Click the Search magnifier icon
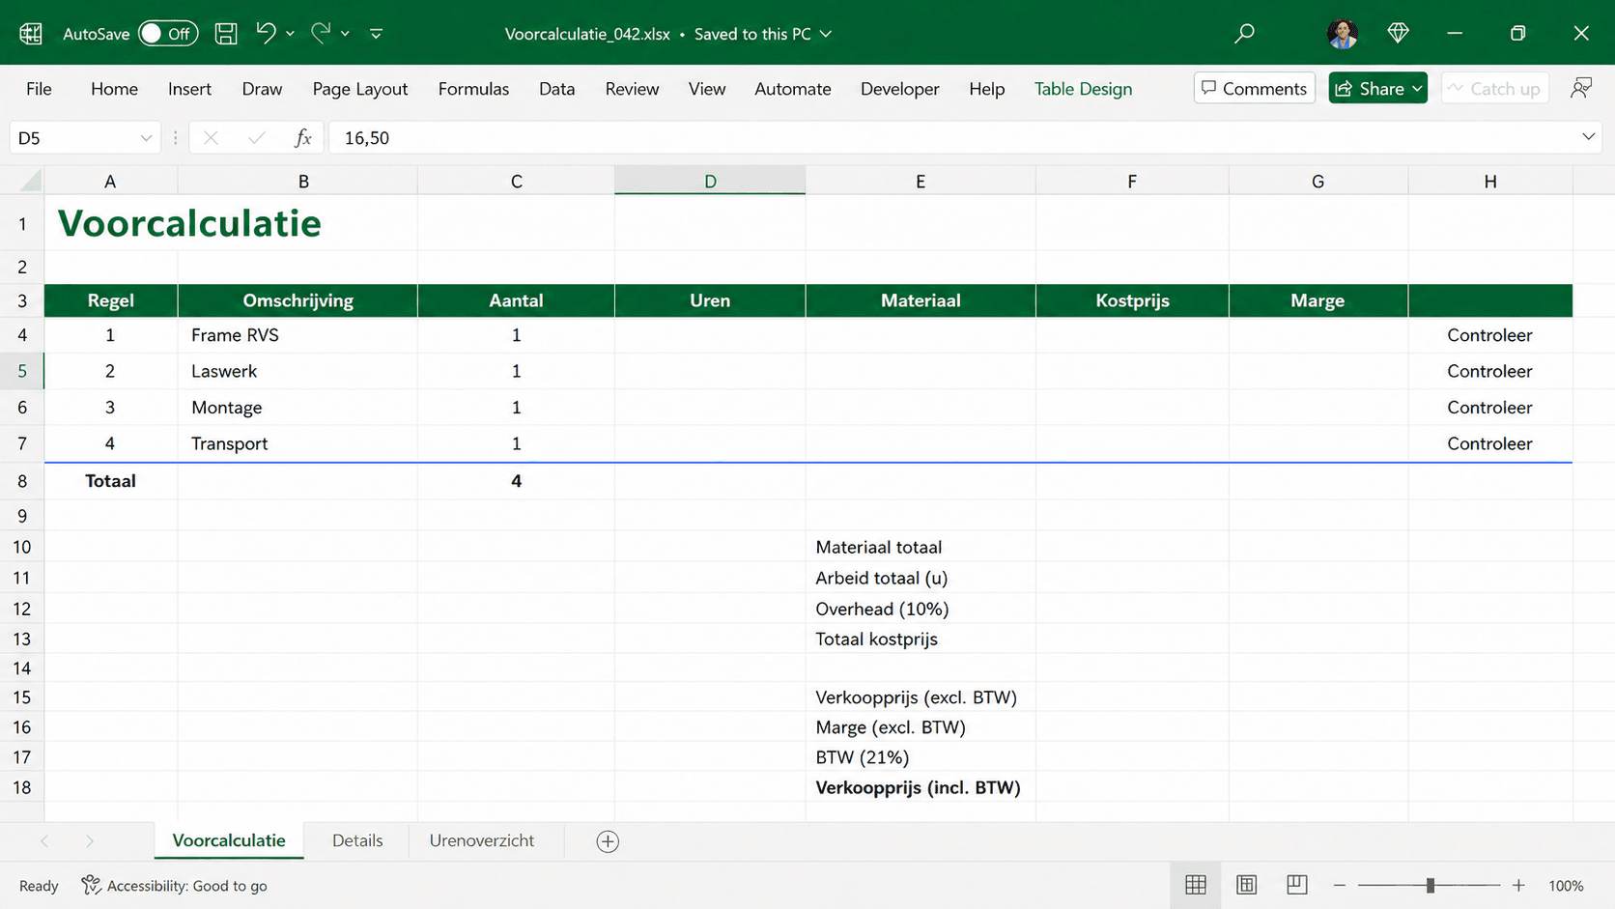This screenshot has height=909, width=1615. pos(1244,34)
